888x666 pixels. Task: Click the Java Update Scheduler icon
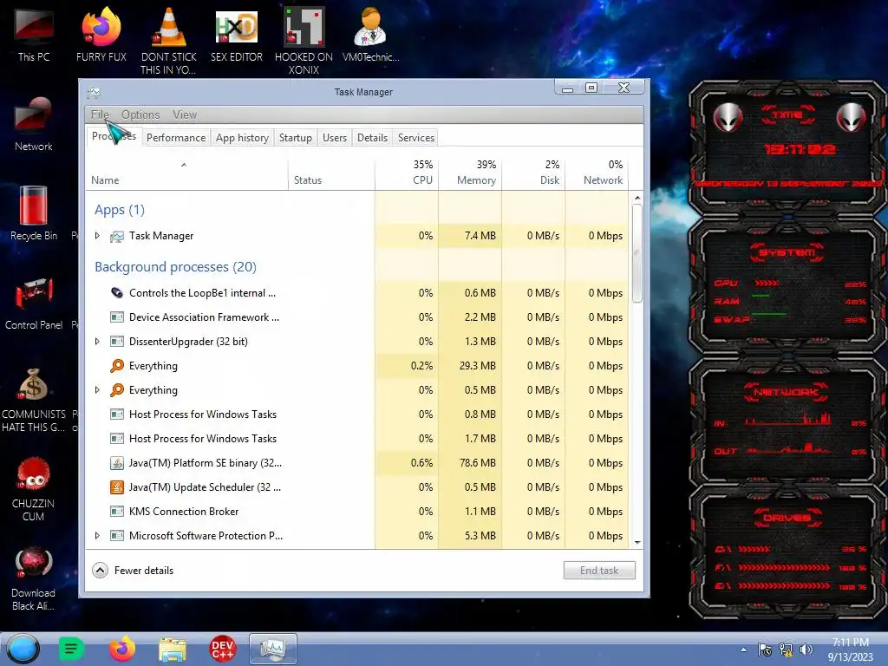coord(117,487)
